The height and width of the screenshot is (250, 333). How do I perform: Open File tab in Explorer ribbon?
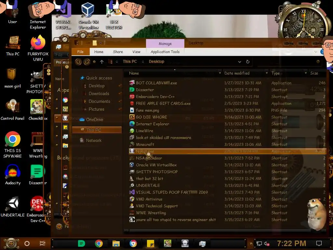pos(81,52)
